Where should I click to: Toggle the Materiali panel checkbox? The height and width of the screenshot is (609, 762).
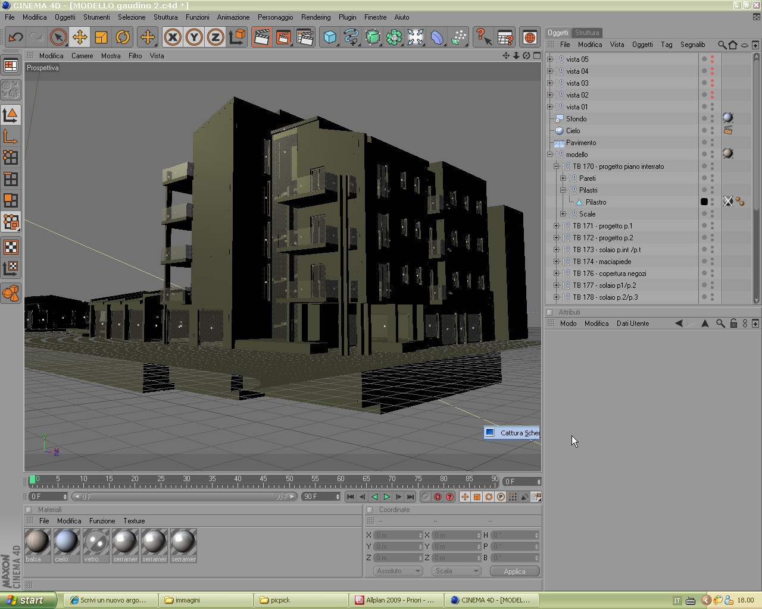pyautogui.click(x=29, y=510)
